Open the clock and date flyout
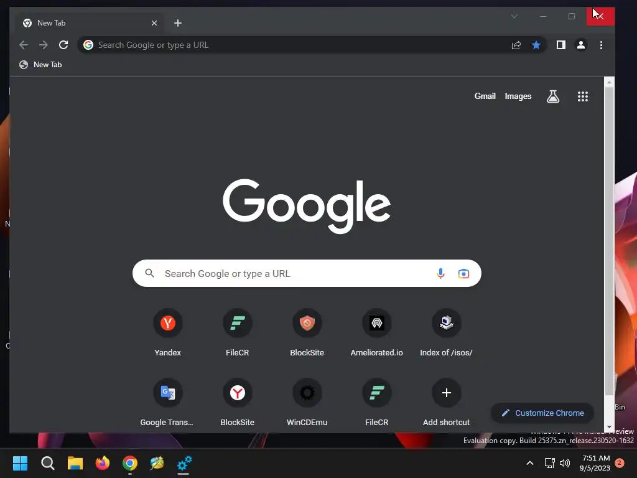This screenshot has width=637, height=478. coord(595,463)
